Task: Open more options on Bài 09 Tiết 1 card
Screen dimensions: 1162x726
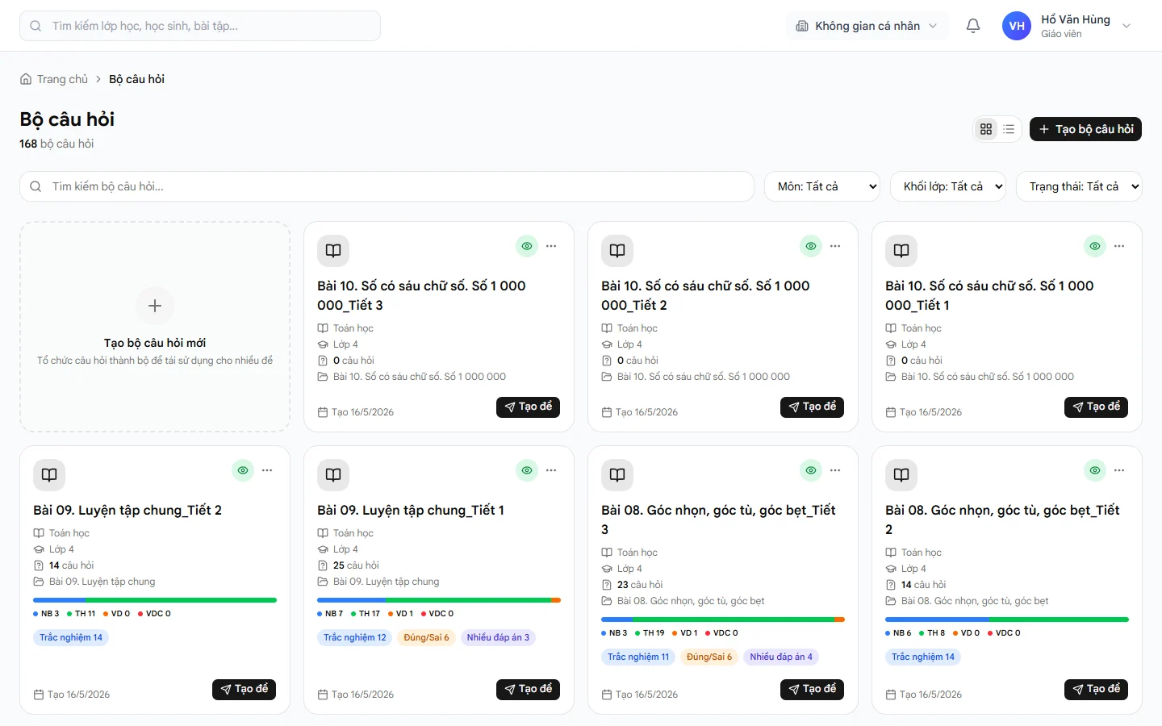Action: [x=551, y=470]
